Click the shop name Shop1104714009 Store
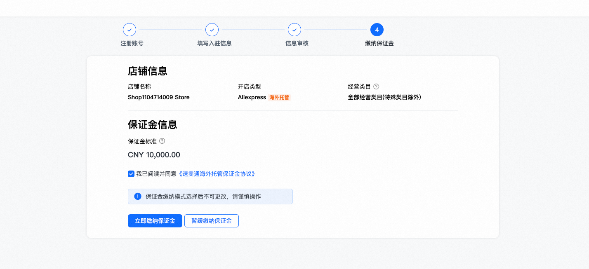The image size is (589, 269). (159, 98)
